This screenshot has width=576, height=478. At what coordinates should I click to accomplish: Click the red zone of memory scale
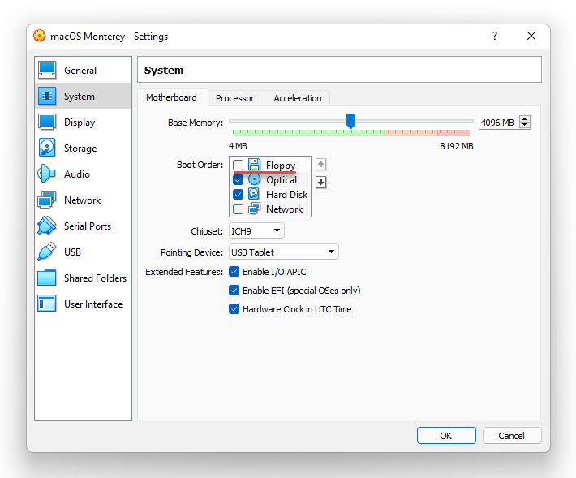click(x=453, y=132)
